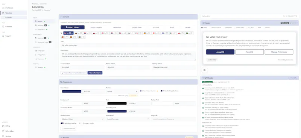The height and width of the screenshot is (138, 301).
Task: Collapse the Appearance section header
Action: coord(128,82)
